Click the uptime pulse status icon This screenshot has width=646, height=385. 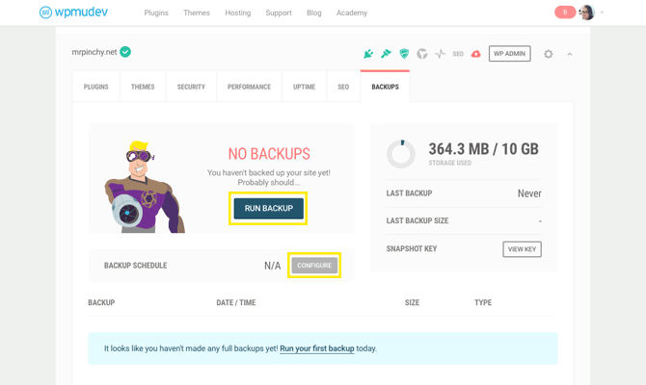440,54
